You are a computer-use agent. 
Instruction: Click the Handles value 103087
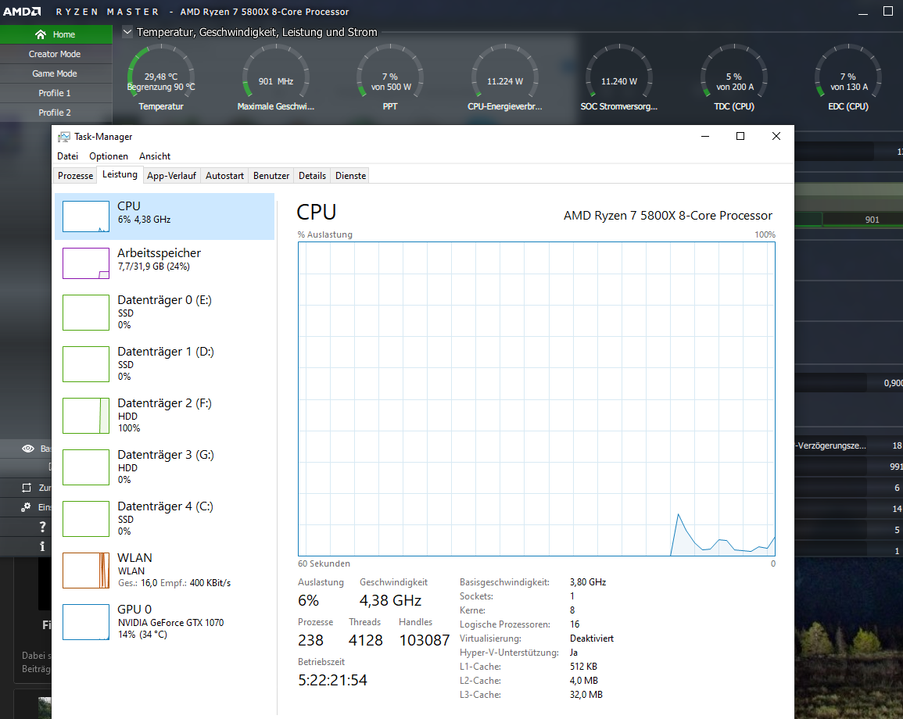pos(425,640)
